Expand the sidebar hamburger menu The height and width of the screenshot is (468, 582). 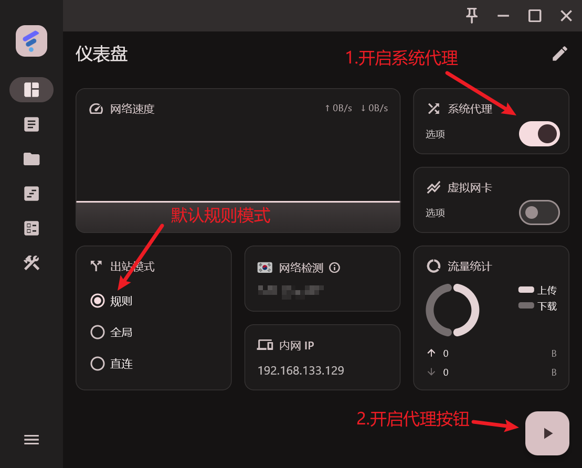tap(31, 440)
